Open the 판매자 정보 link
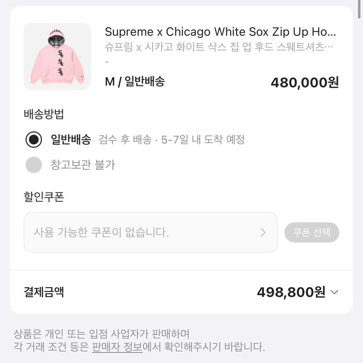The image size is (363, 363). [117, 347]
